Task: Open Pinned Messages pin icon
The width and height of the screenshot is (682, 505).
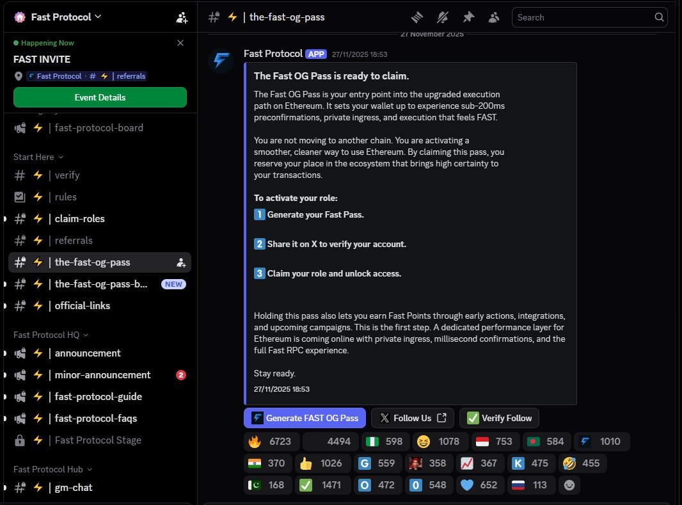Action: pos(468,17)
